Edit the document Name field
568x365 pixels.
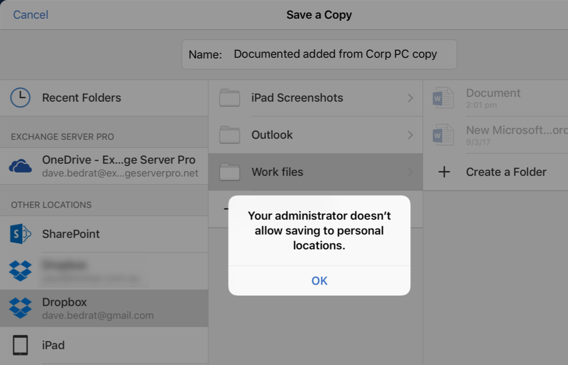pos(335,54)
